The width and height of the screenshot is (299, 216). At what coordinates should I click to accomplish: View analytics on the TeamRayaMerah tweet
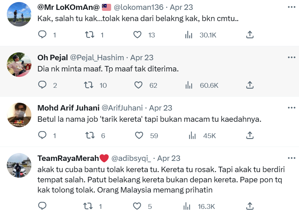188,206
